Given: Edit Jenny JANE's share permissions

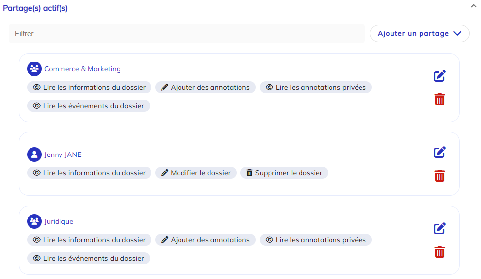Looking at the screenshot, I should (439, 152).
